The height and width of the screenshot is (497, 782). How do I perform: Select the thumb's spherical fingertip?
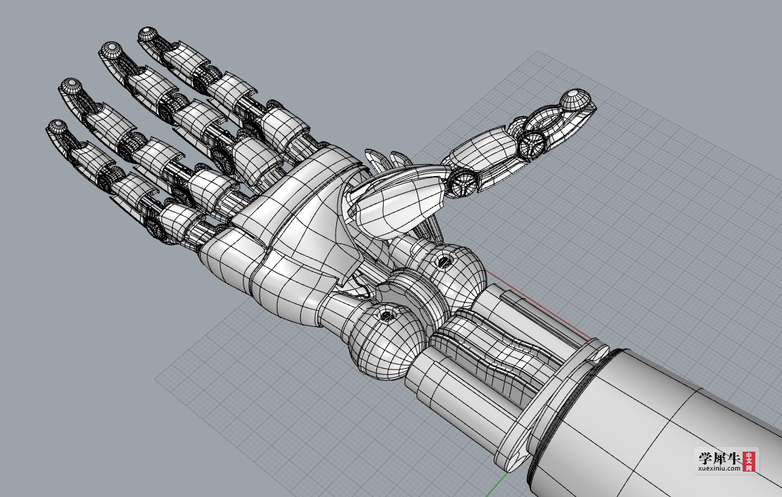[x=575, y=99]
